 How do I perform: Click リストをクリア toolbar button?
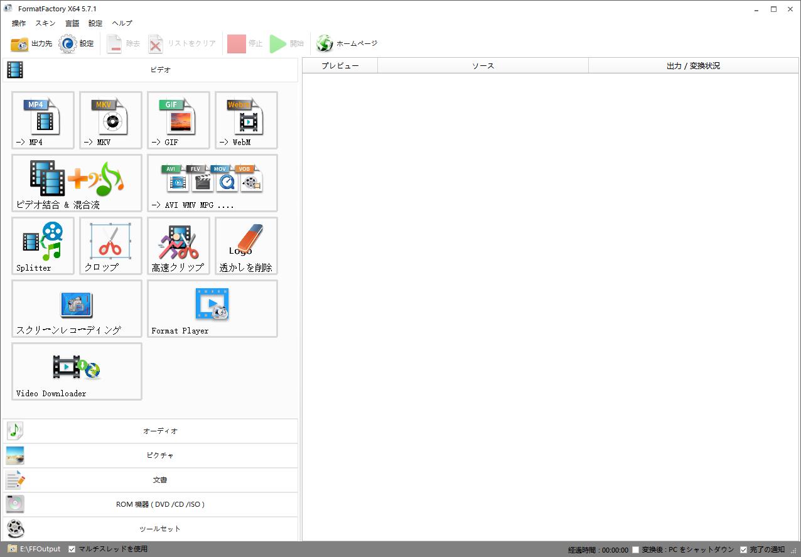(x=182, y=44)
